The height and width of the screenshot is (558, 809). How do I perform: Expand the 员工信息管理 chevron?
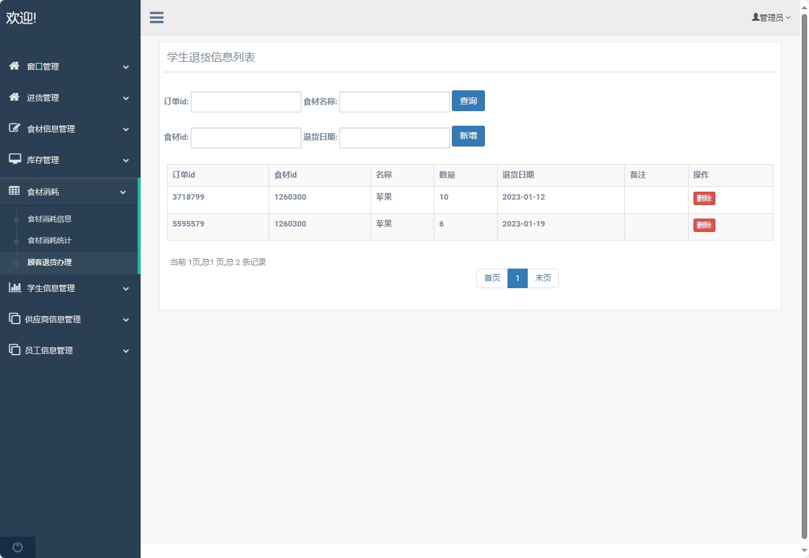coord(126,351)
